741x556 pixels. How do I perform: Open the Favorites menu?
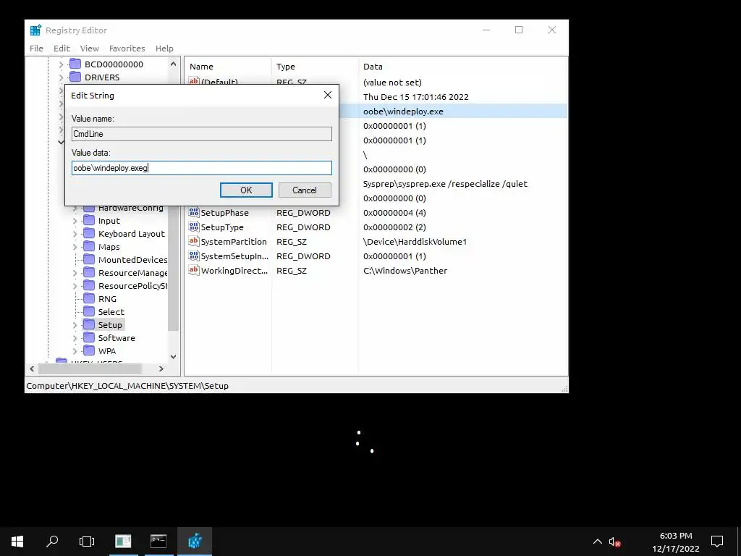tap(127, 49)
